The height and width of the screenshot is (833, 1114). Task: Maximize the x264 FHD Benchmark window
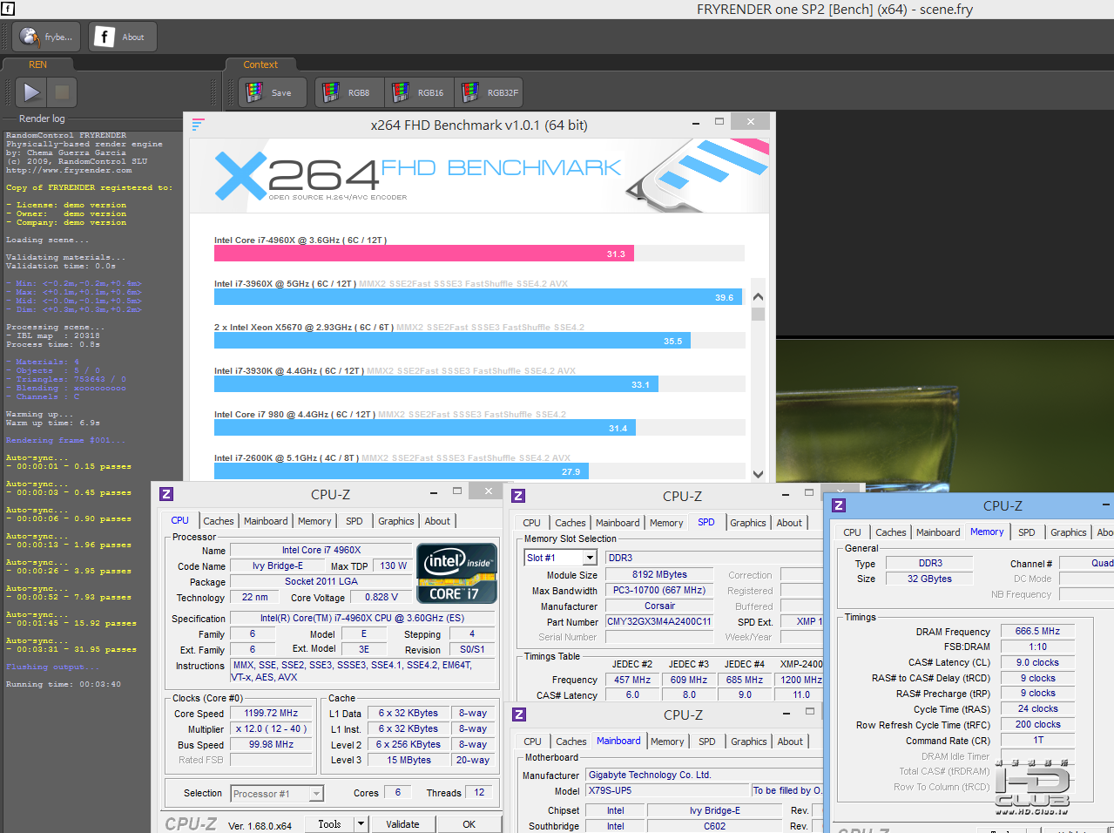[719, 121]
